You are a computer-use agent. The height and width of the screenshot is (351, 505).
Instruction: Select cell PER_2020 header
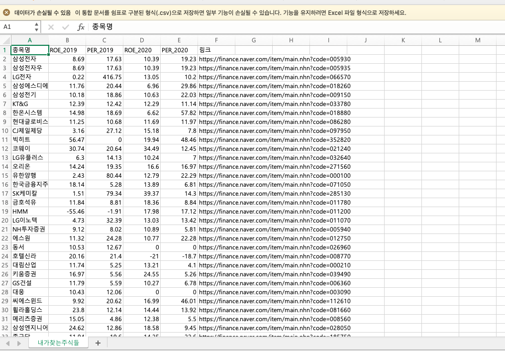pyautogui.click(x=179, y=50)
